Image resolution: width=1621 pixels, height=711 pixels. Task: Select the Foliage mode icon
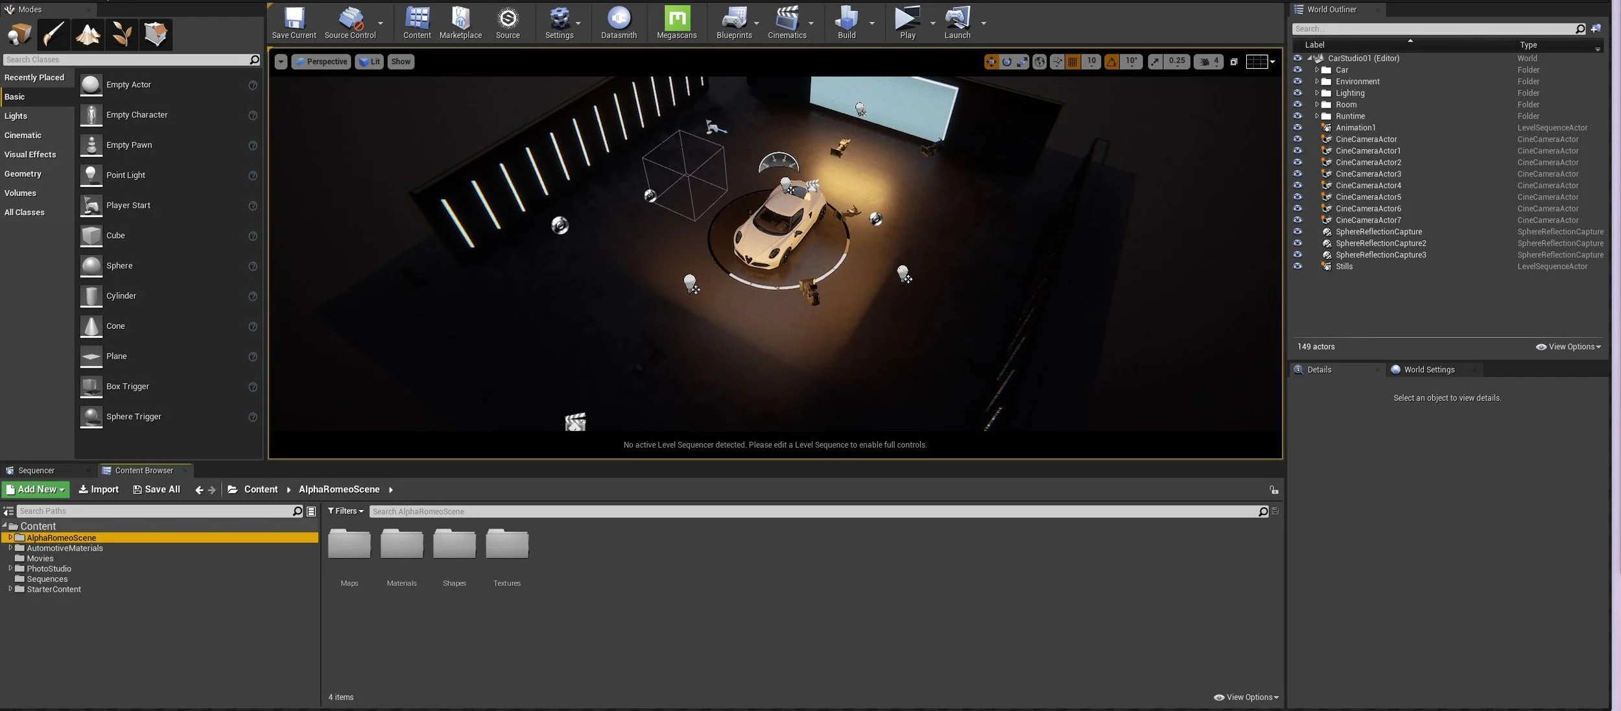(x=121, y=34)
